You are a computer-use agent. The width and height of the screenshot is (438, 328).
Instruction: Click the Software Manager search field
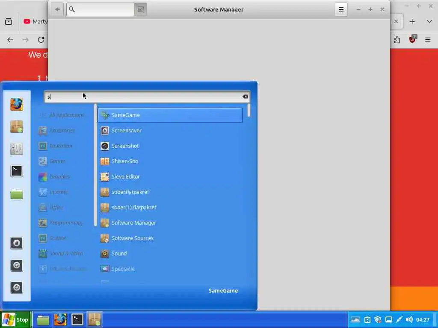101,9
